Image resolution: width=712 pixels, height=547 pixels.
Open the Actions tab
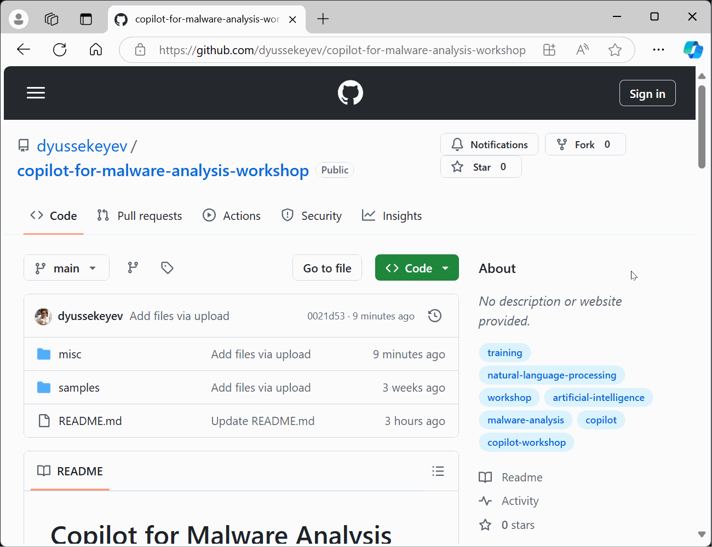(x=232, y=216)
